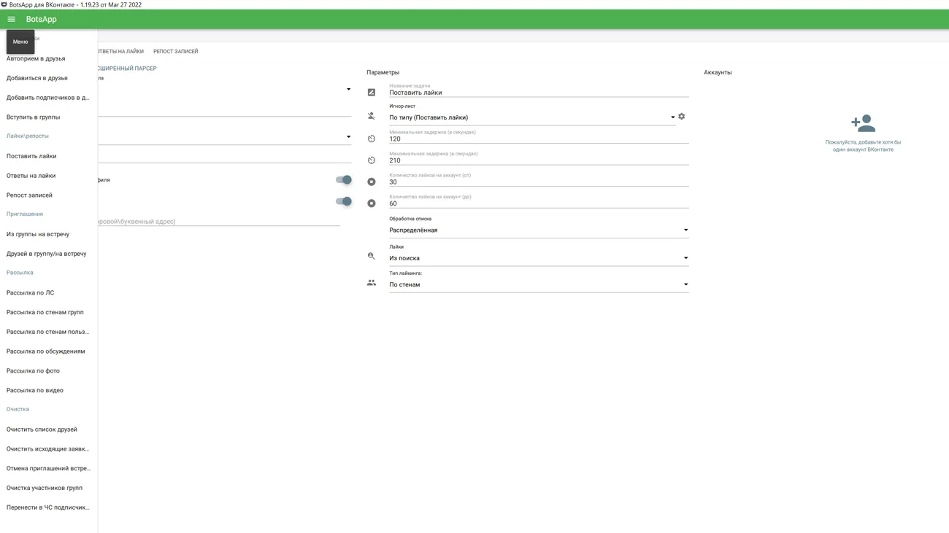This screenshot has height=533, width=949.
Task: Click the add account person icon
Action: [863, 123]
